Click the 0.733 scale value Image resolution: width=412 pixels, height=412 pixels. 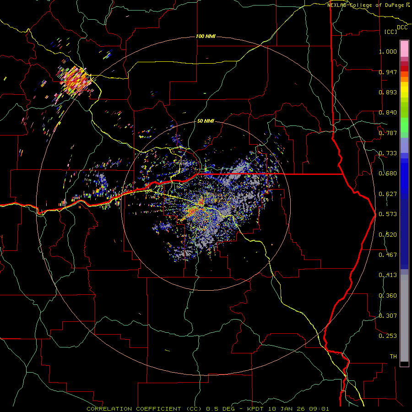pyautogui.click(x=388, y=153)
